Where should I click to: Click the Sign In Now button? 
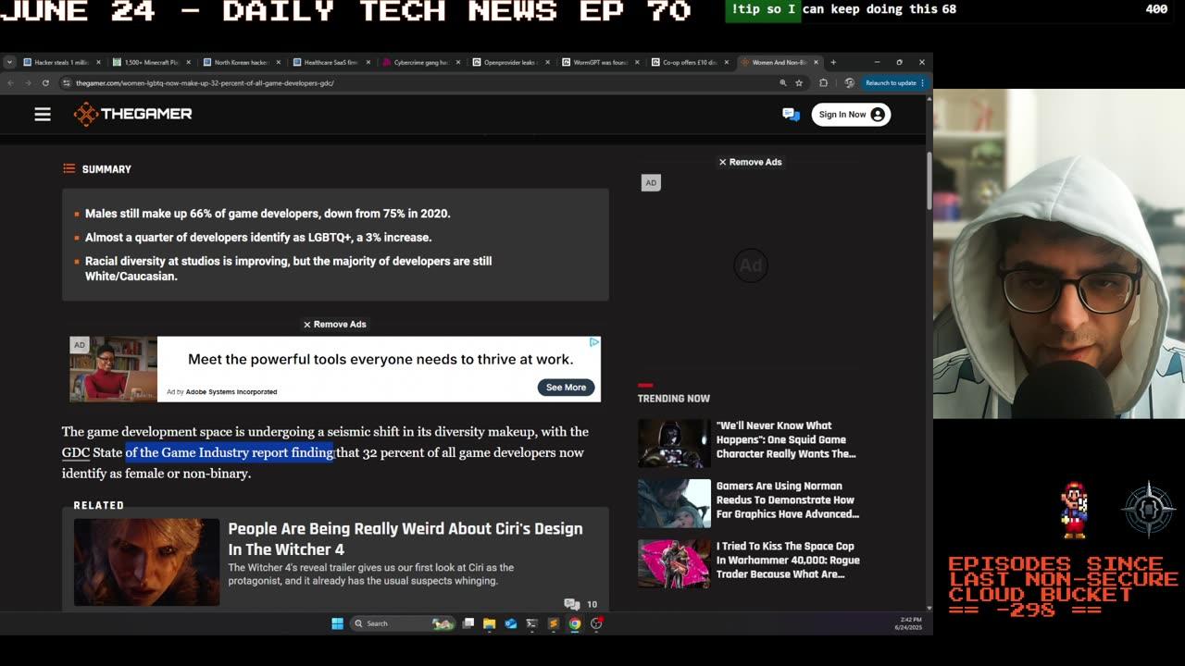(x=851, y=115)
